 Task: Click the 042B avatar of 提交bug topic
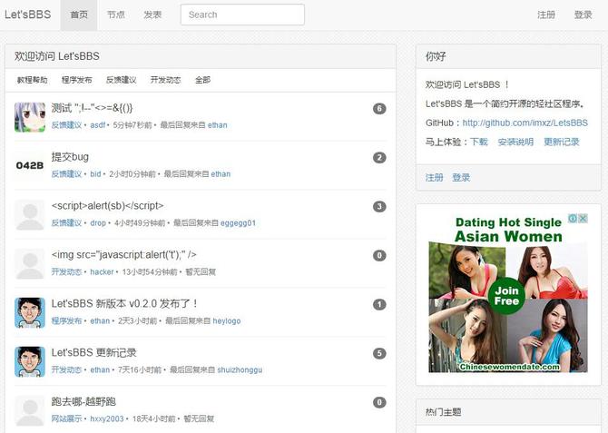click(x=30, y=166)
